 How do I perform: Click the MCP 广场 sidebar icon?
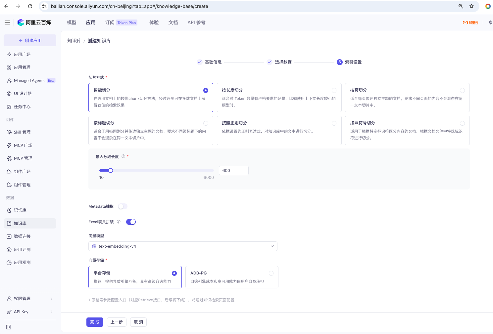click(9, 146)
